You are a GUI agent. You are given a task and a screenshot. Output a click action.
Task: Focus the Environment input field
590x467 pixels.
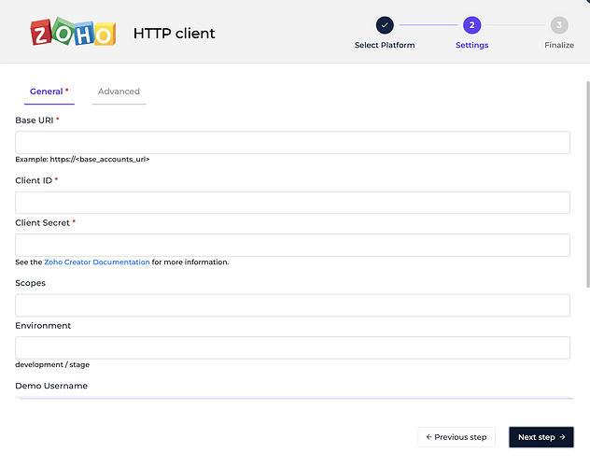[292, 347]
